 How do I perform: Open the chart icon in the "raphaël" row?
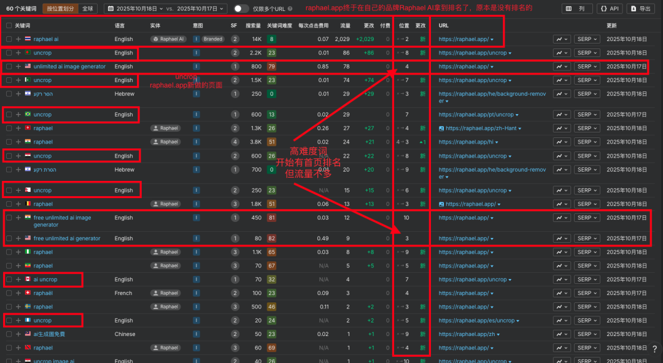(x=562, y=293)
